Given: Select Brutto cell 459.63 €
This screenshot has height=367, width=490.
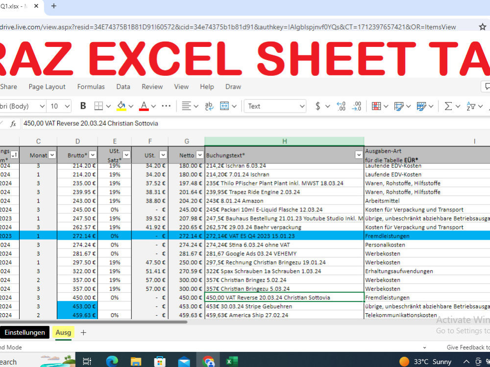Looking at the screenshot, I should [77, 315].
